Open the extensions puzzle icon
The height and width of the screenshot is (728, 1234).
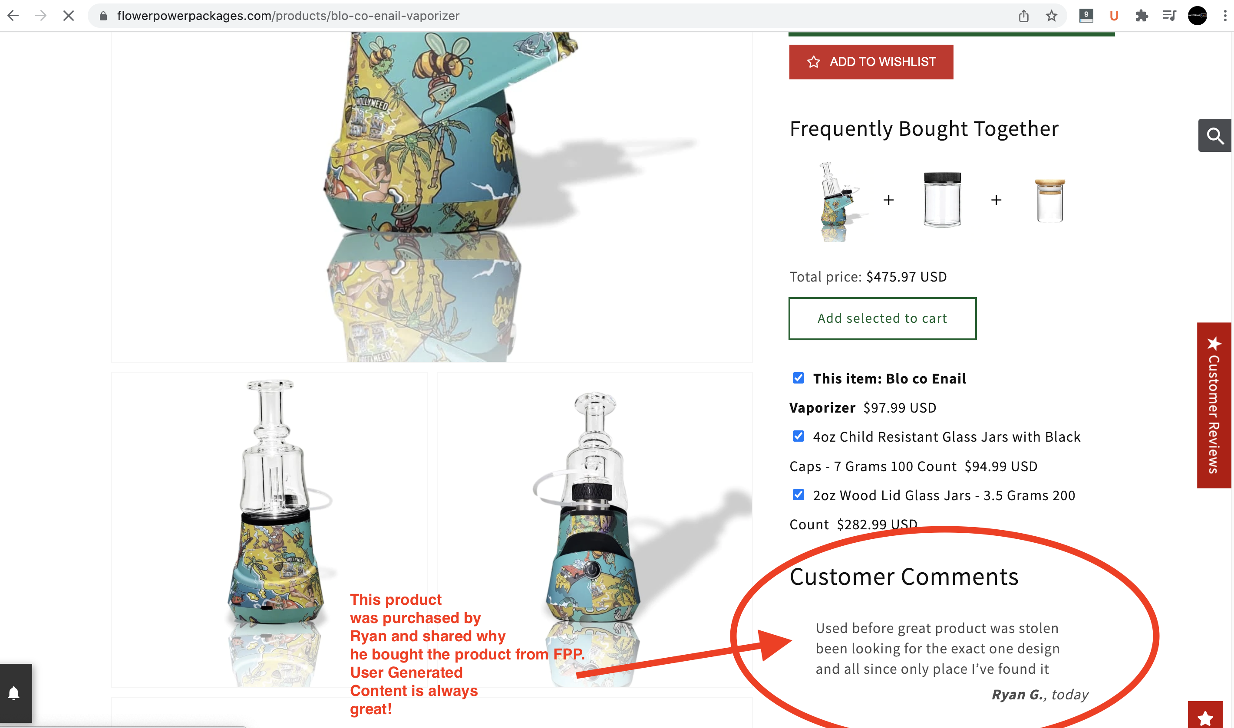[1142, 16]
